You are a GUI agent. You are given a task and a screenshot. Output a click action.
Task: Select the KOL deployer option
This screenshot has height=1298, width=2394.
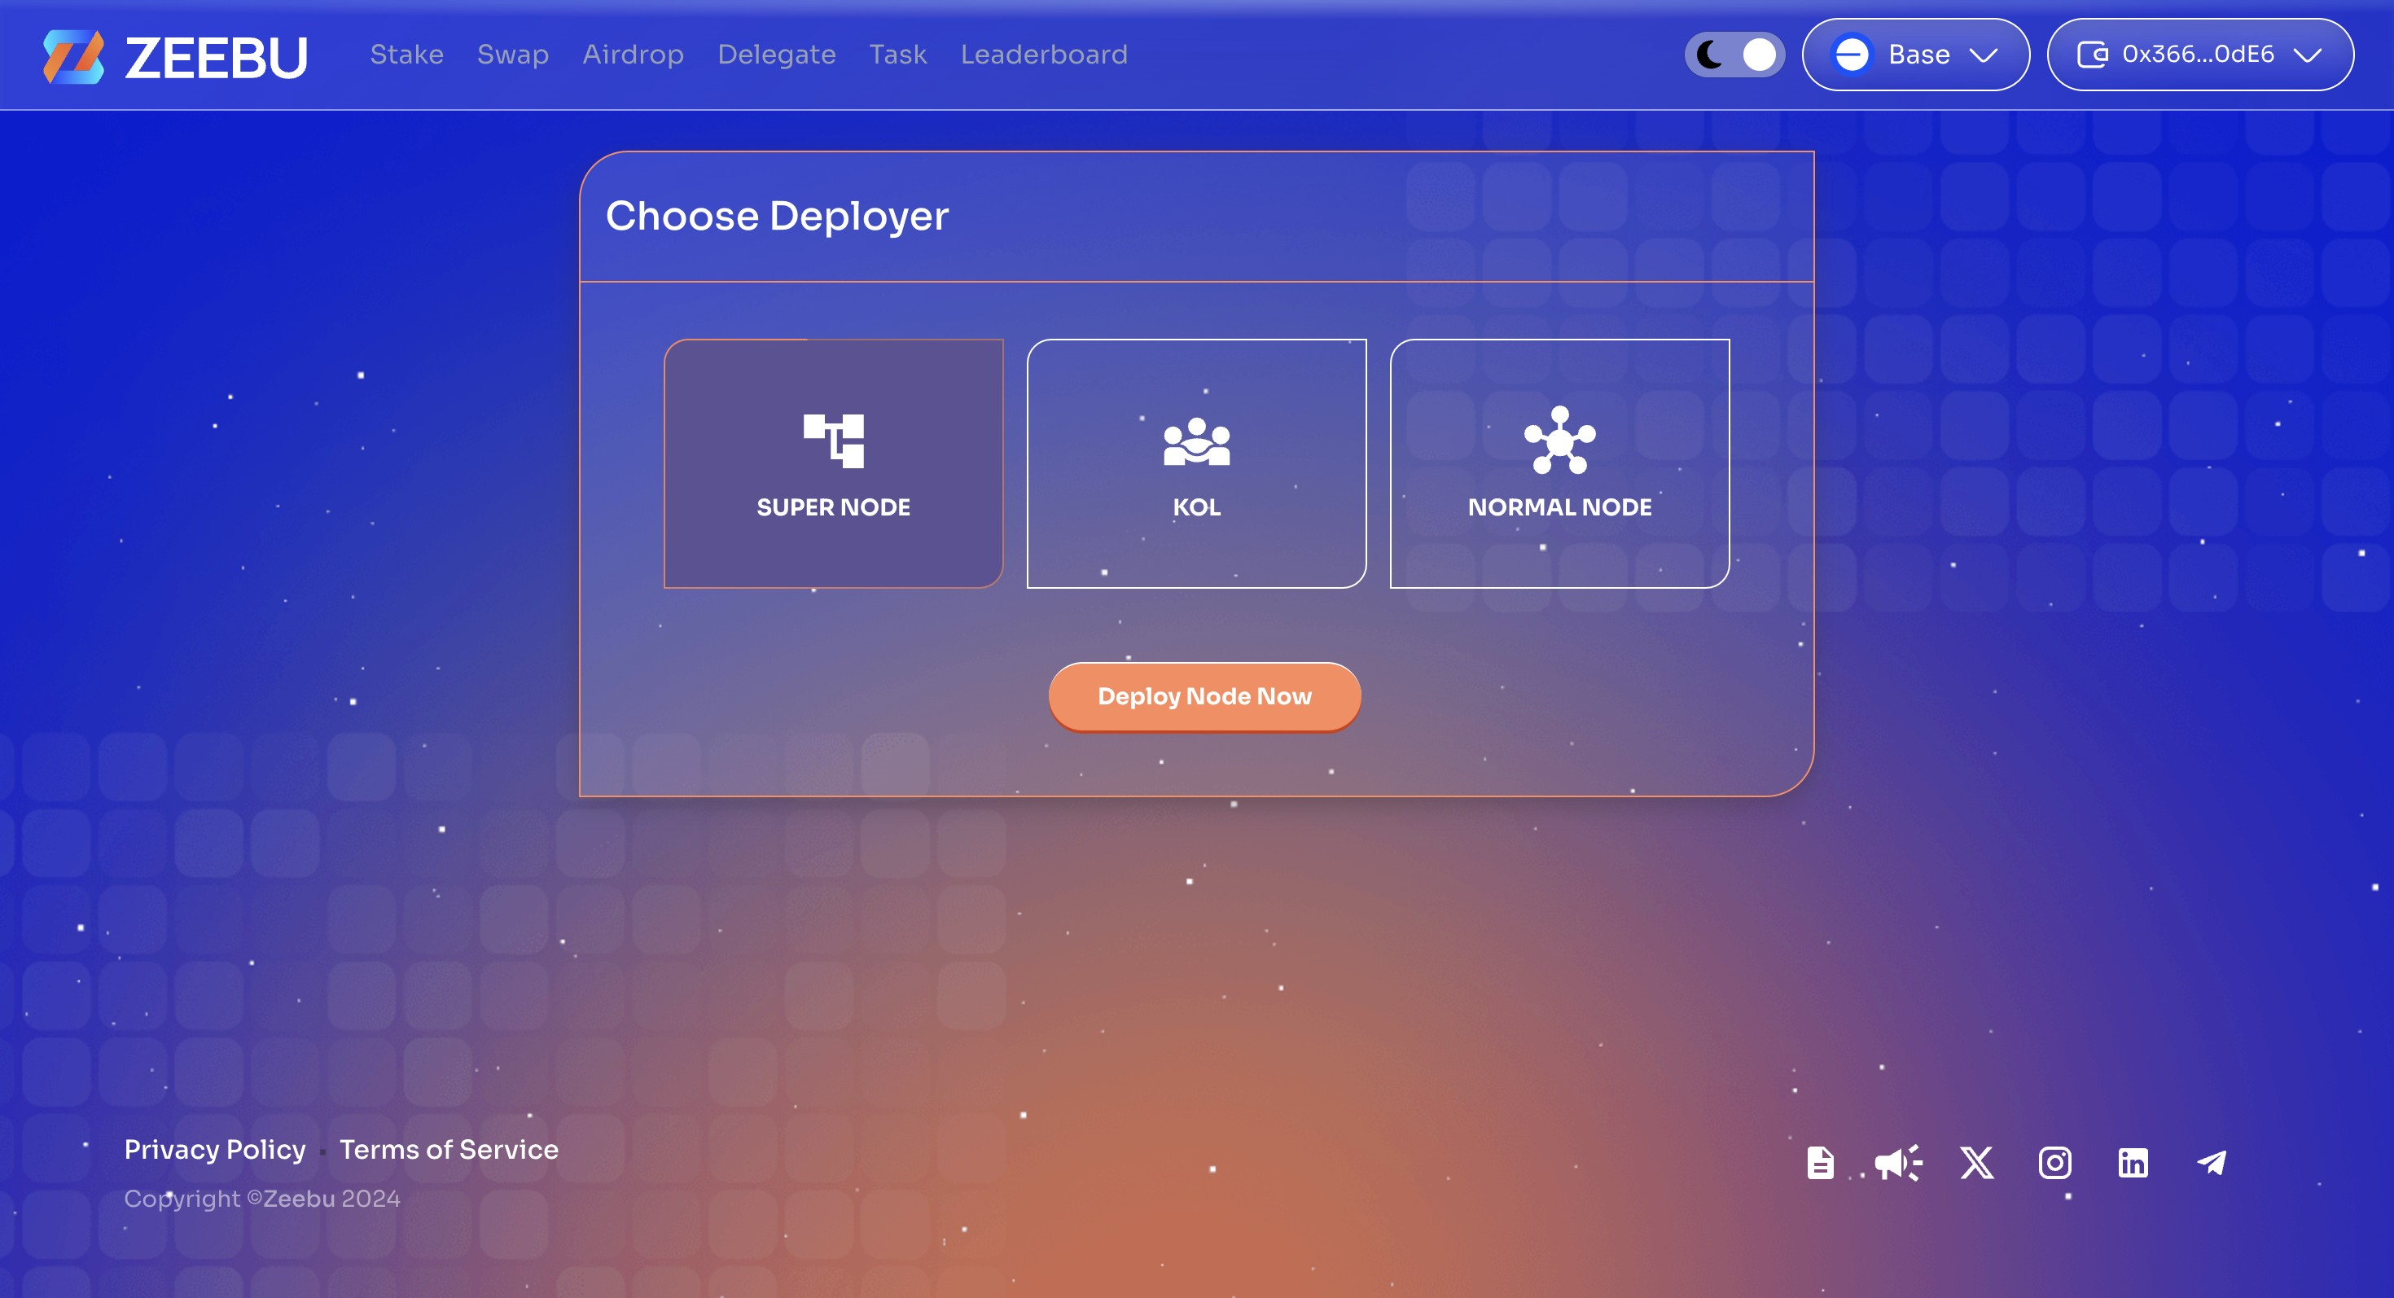tap(1196, 463)
